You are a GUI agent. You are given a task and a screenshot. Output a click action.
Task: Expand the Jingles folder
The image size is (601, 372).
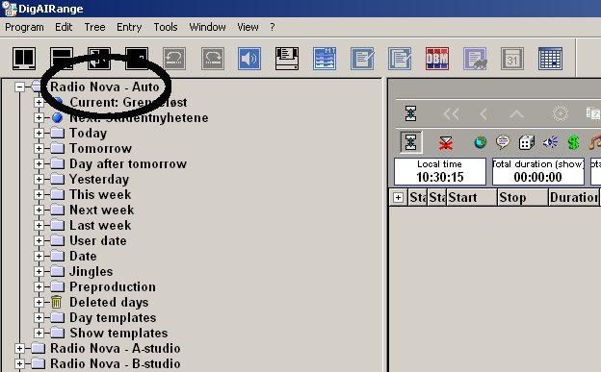39,271
